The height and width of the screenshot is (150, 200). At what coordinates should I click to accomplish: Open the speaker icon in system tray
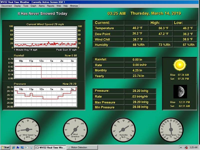click(x=186, y=147)
